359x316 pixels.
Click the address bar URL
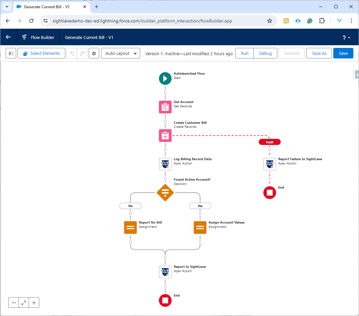142,21
